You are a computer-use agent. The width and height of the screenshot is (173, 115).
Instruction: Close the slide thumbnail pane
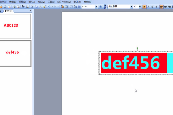(31, 11)
